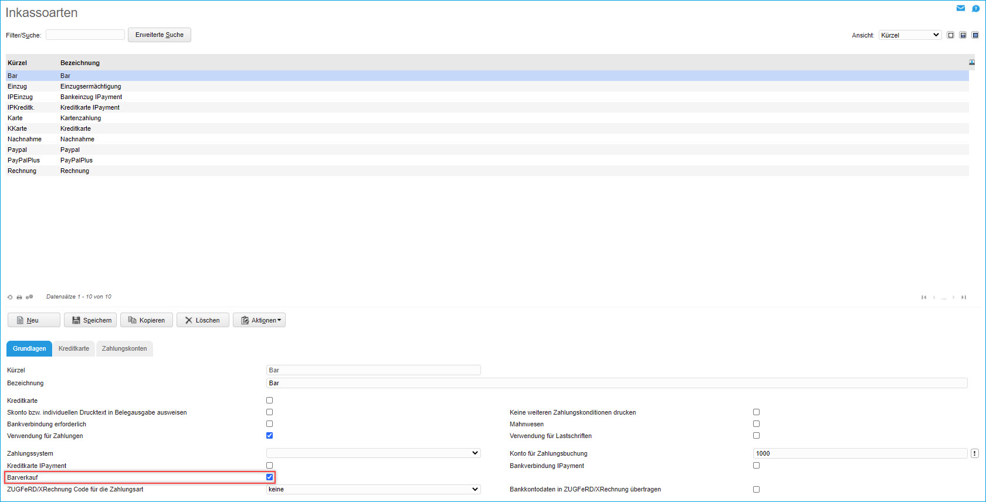Open the mail envelope icon
Screen dimensions: 986x502
pyautogui.click(x=961, y=8)
